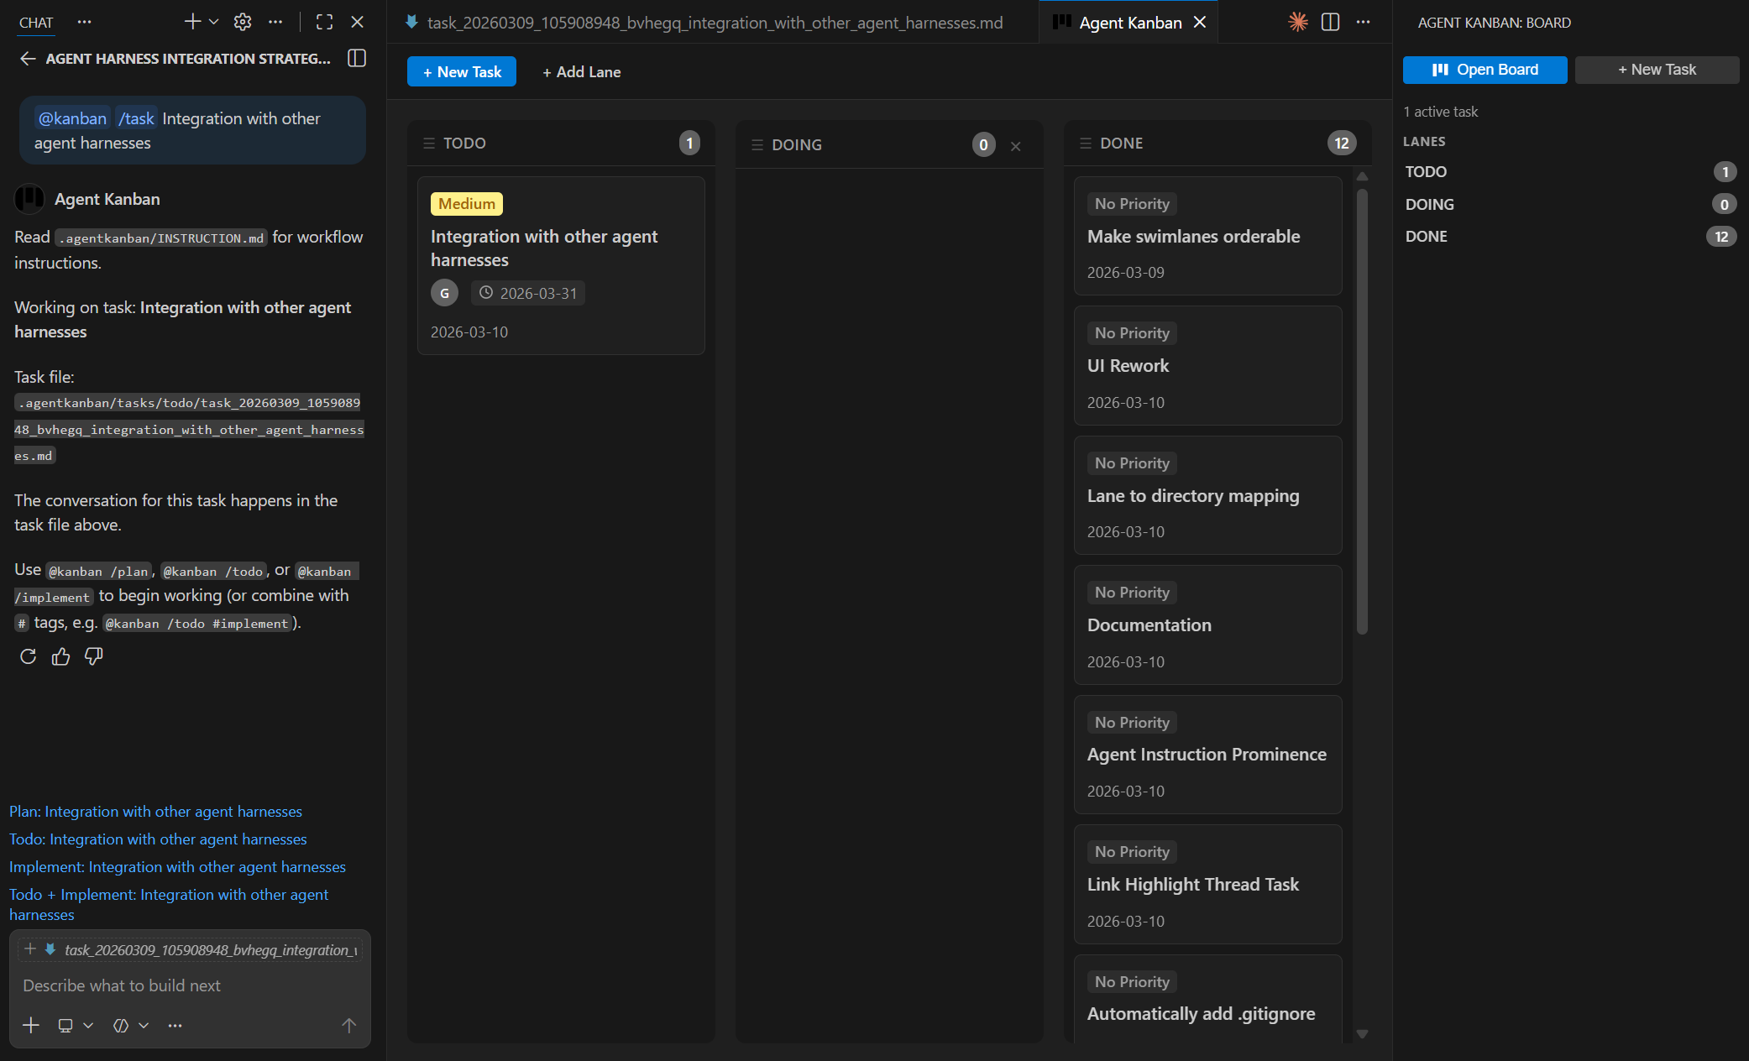This screenshot has width=1749, height=1061.
Task: Send chat message arrow button
Action: [x=349, y=1025]
